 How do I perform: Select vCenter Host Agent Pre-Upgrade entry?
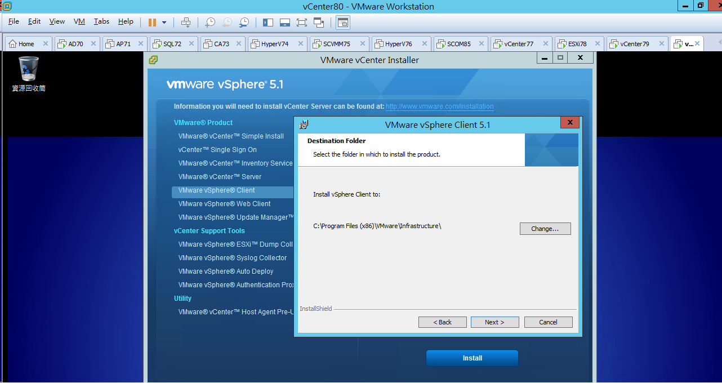(235, 312)
